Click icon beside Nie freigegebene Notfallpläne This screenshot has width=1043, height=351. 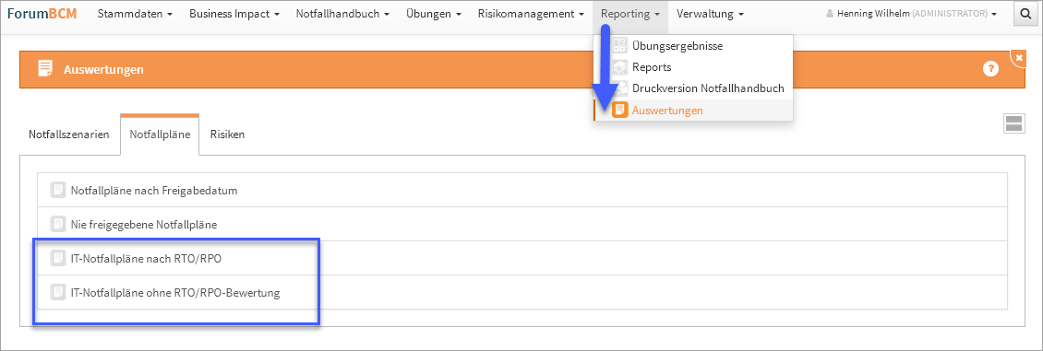[58, 224]
